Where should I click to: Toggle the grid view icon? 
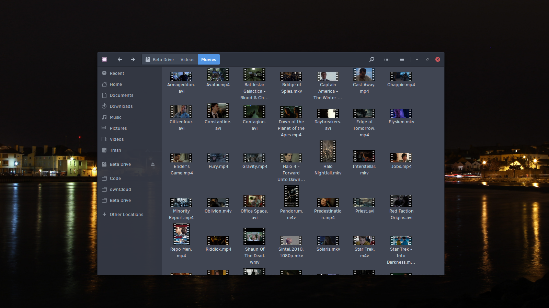(387, 59)
